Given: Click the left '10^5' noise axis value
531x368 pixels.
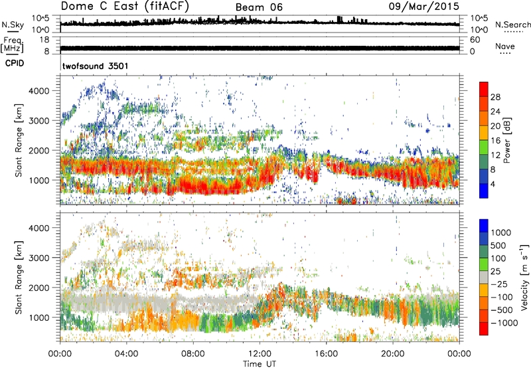Looking at the screenshot, I should [x=40, y=18].
